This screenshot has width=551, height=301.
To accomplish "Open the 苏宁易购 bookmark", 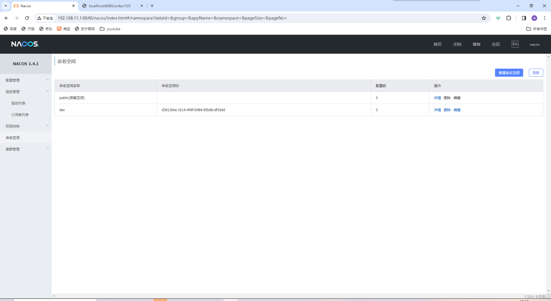I will [x=85, y=29].
